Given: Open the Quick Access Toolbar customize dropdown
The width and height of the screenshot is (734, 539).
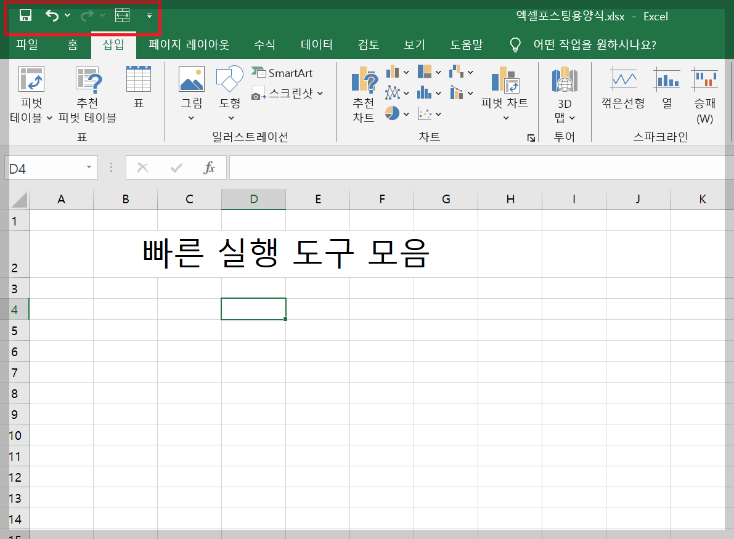Looking at the screenshot, I should 149,15.
